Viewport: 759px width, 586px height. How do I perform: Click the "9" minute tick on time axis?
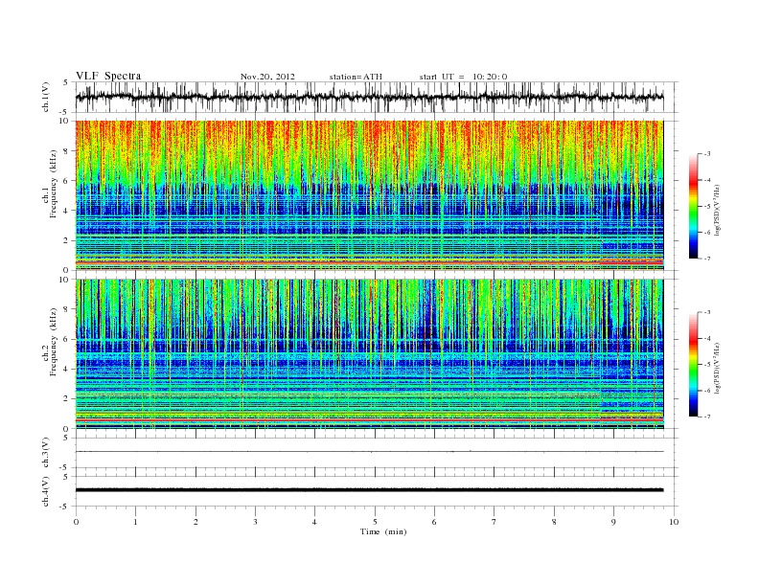pyautogui.click(x=613, y=522)
